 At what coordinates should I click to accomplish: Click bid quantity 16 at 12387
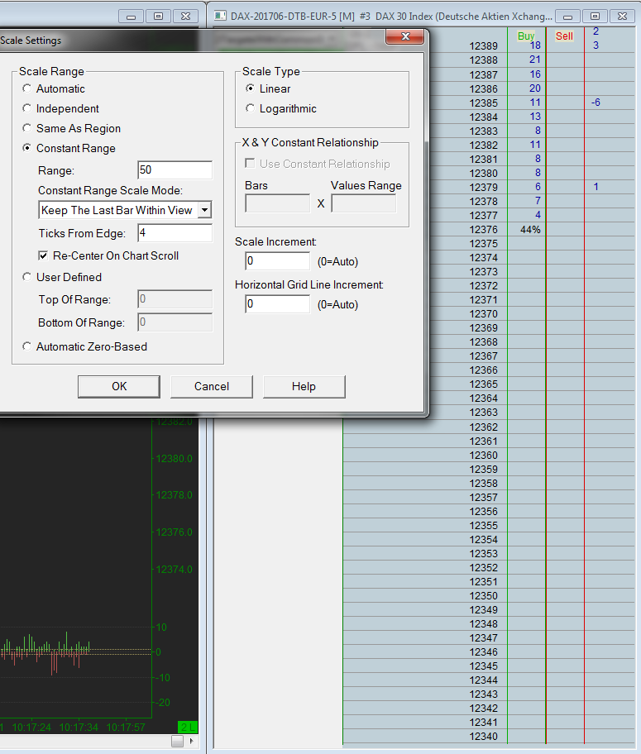tap(535, 74)
